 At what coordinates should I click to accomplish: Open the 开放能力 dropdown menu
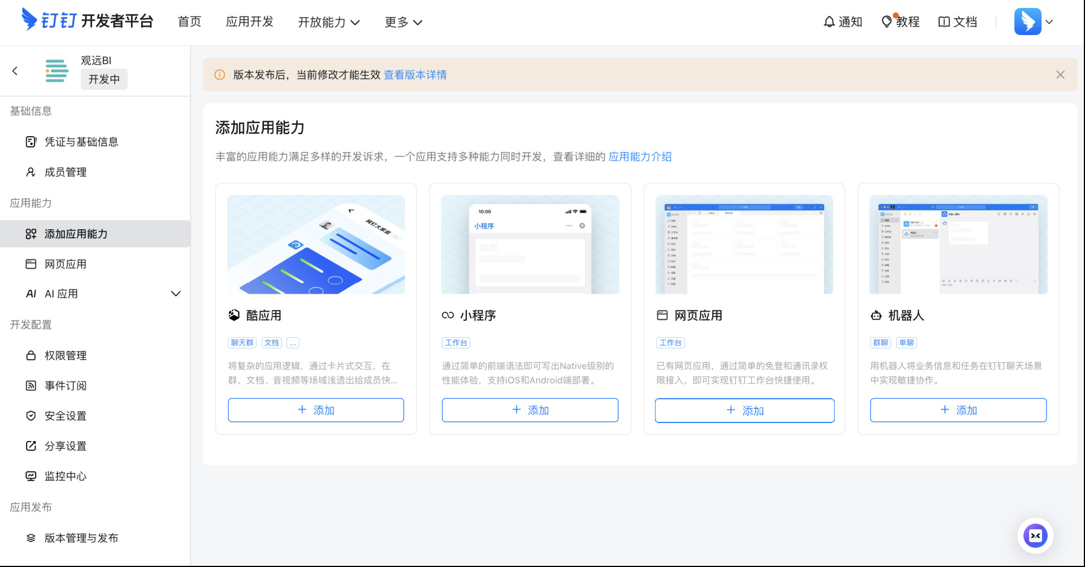point(328,22)
